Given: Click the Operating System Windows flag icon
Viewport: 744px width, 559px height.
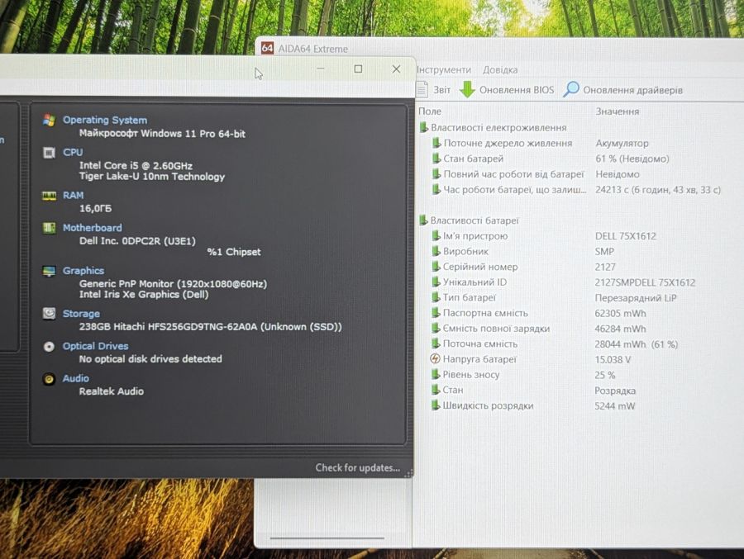Looking at the screenshot, I should point(49,120).
